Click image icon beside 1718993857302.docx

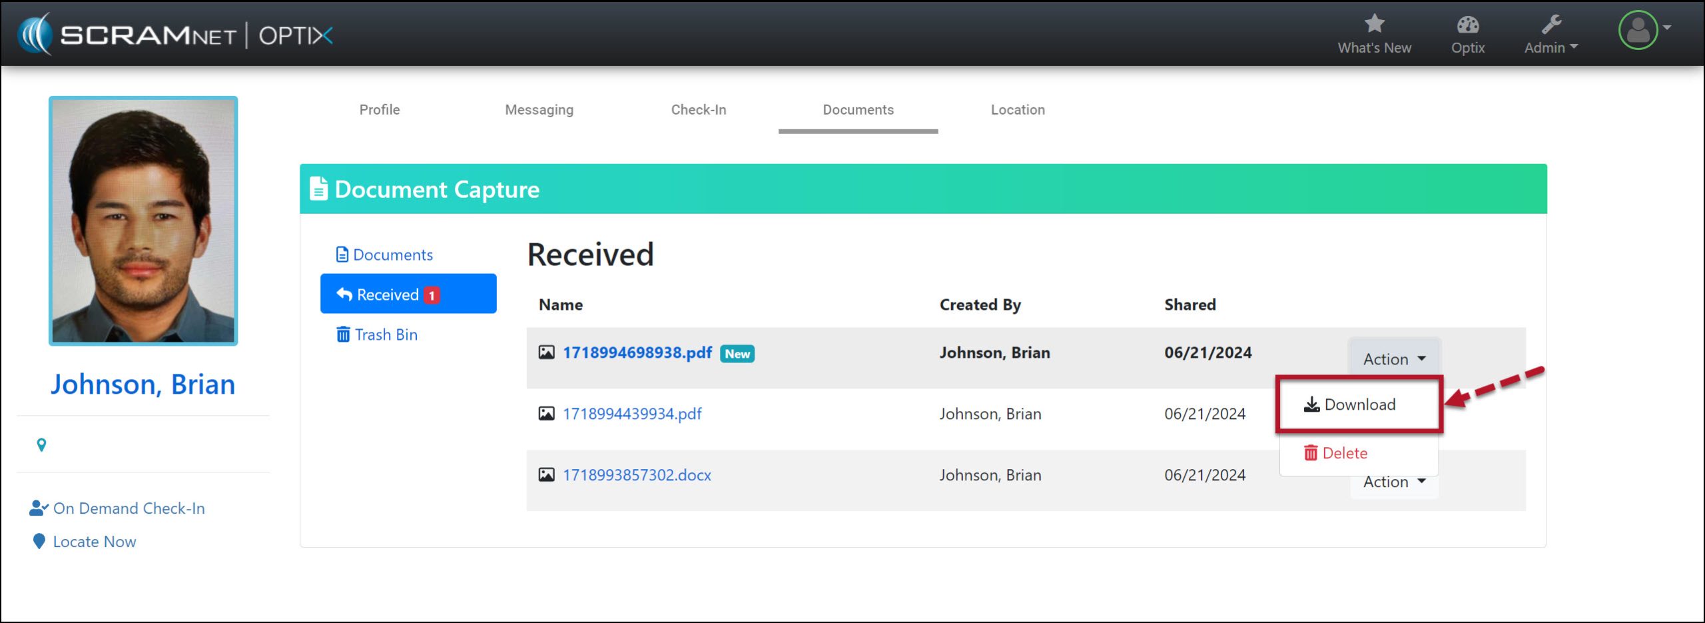tap(546, 475)
